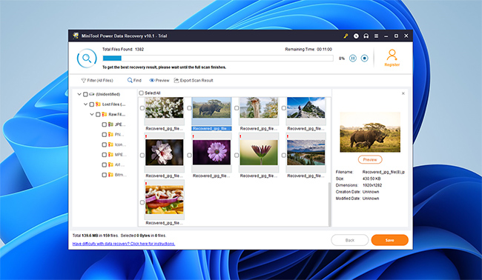Click the dimensions value '1920x1282'

372,185
